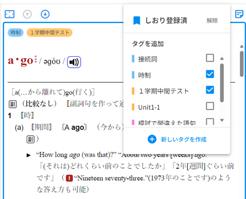The image size is (246, 199).
Task: Click the headword a・go
Action: pos(21,61)
